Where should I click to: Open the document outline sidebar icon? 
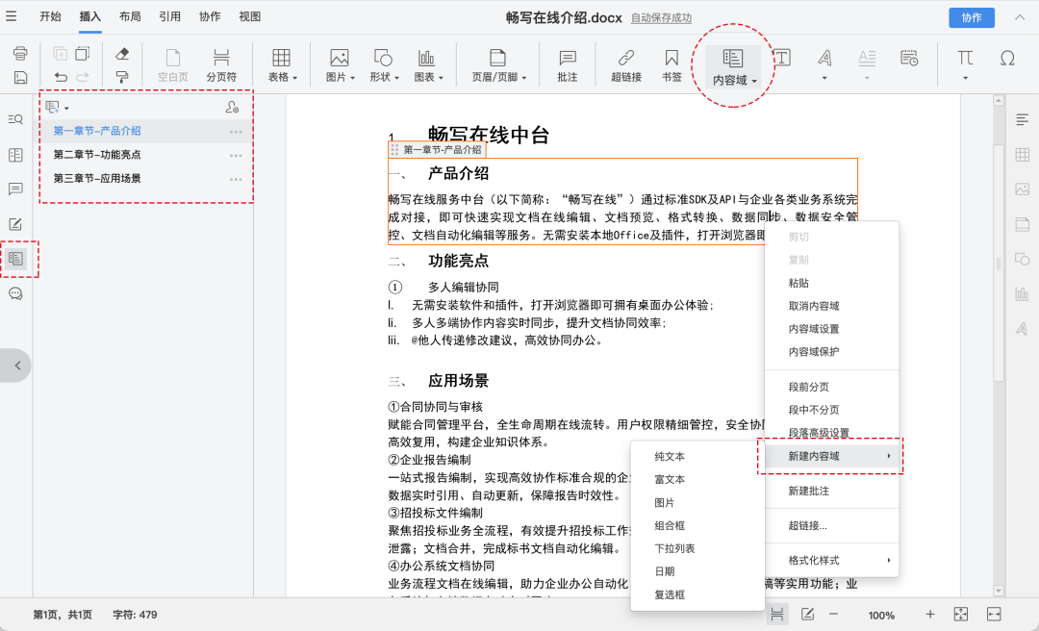pos(15,155)
